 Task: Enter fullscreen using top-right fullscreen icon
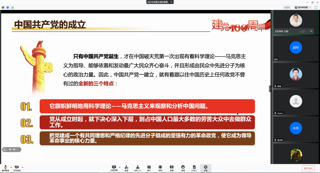point(316,8)
